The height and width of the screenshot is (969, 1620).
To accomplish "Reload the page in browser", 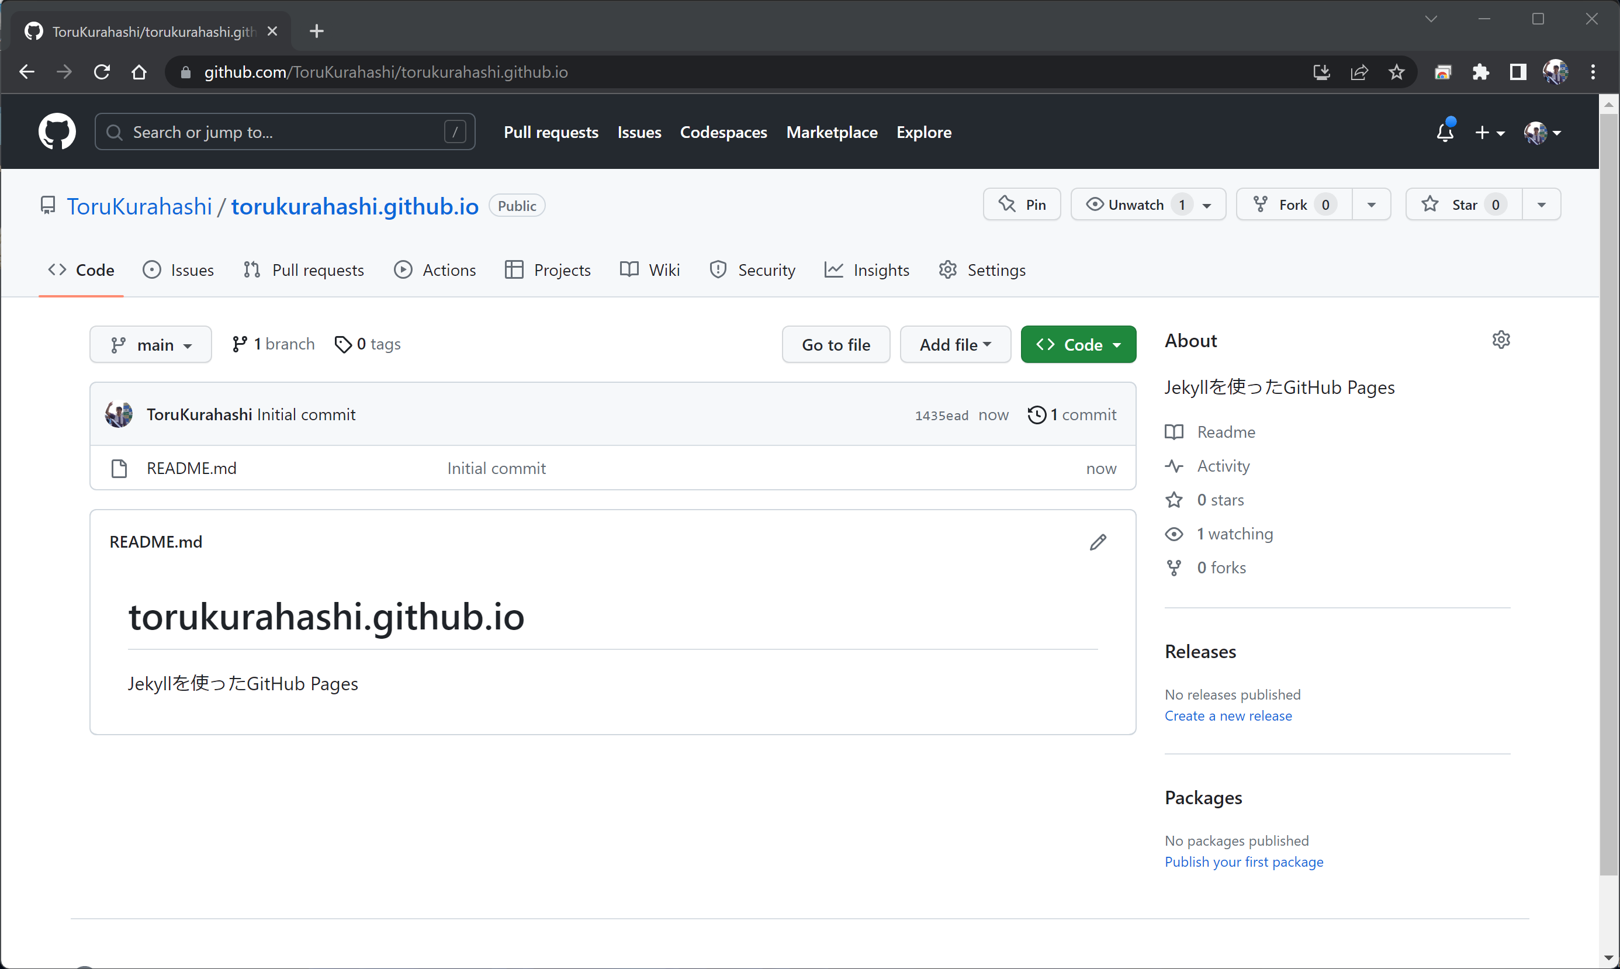I will tap(102, 72).
